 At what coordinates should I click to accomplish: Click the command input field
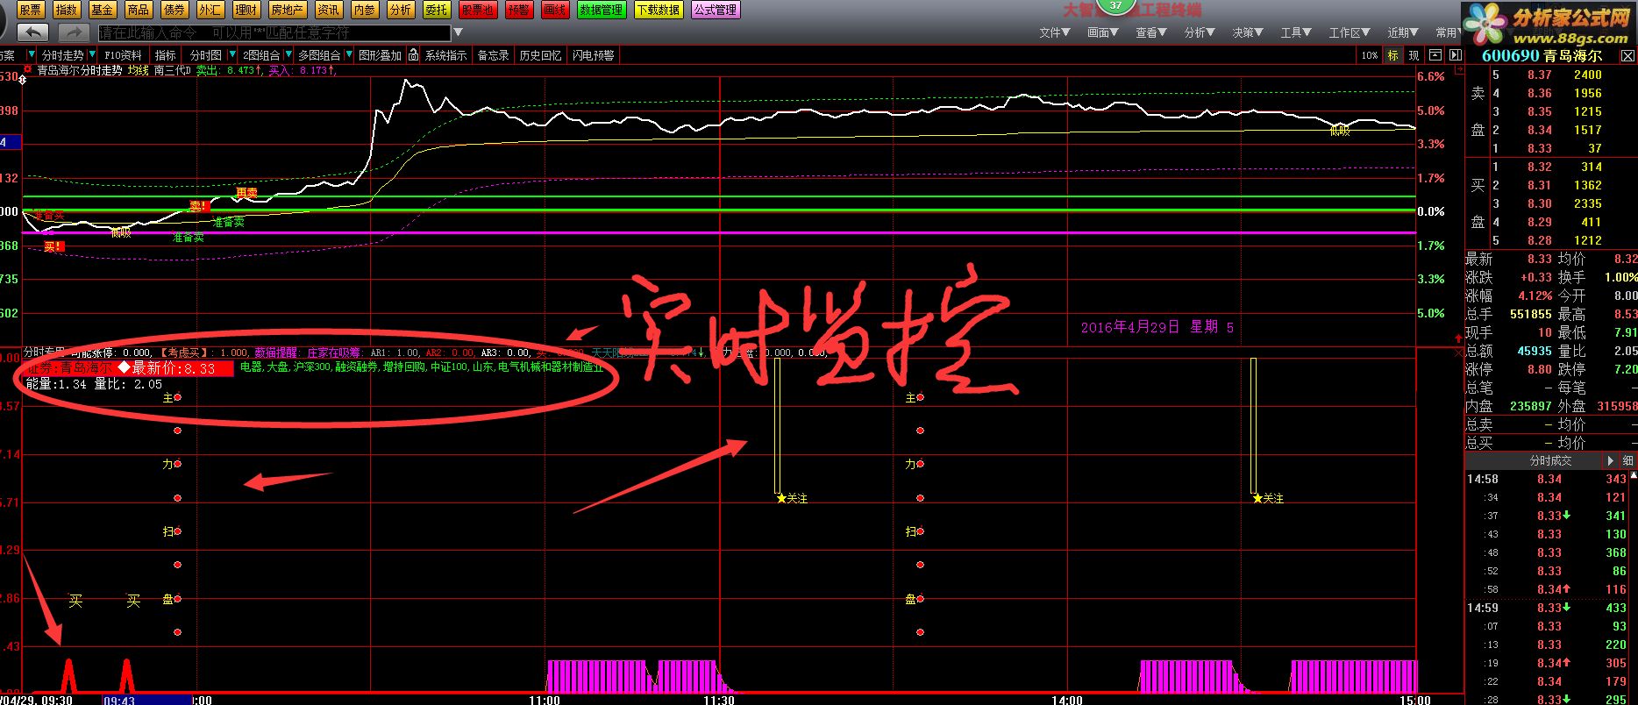coord(274,32)
